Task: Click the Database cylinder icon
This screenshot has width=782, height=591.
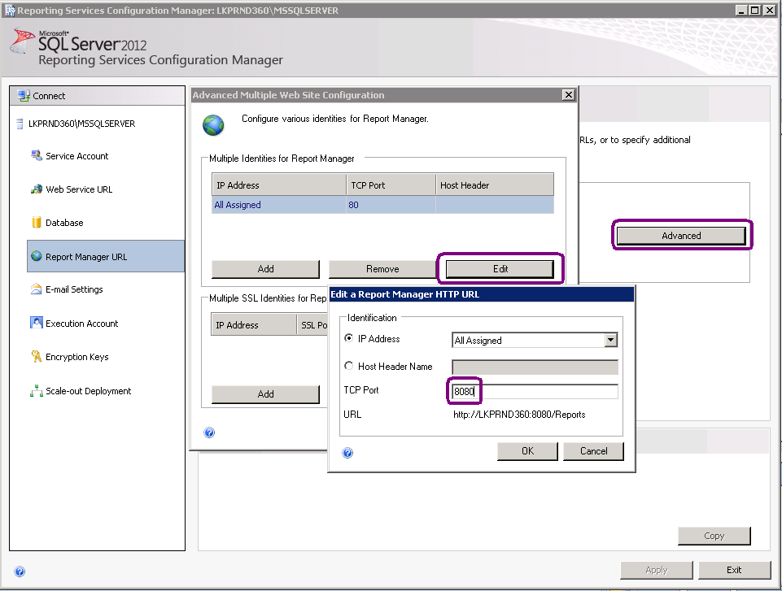Action: pos(37,222)
